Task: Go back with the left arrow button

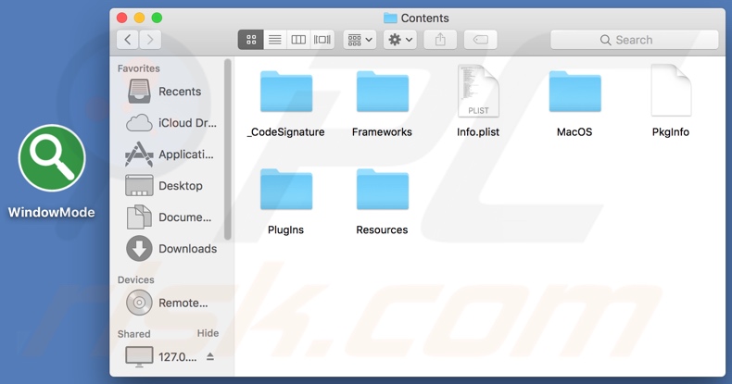Action: point(128,40)
